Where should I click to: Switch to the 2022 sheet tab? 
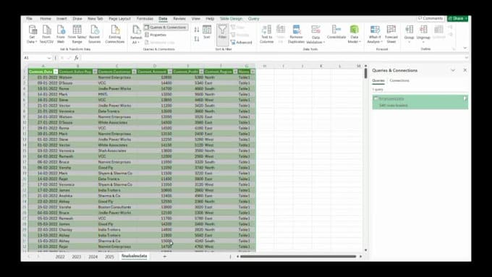coord(60,257)
